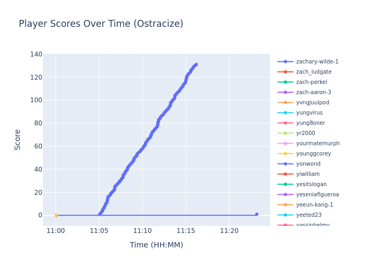Click the yungvirus legend marker icon

tap(285, 113)
